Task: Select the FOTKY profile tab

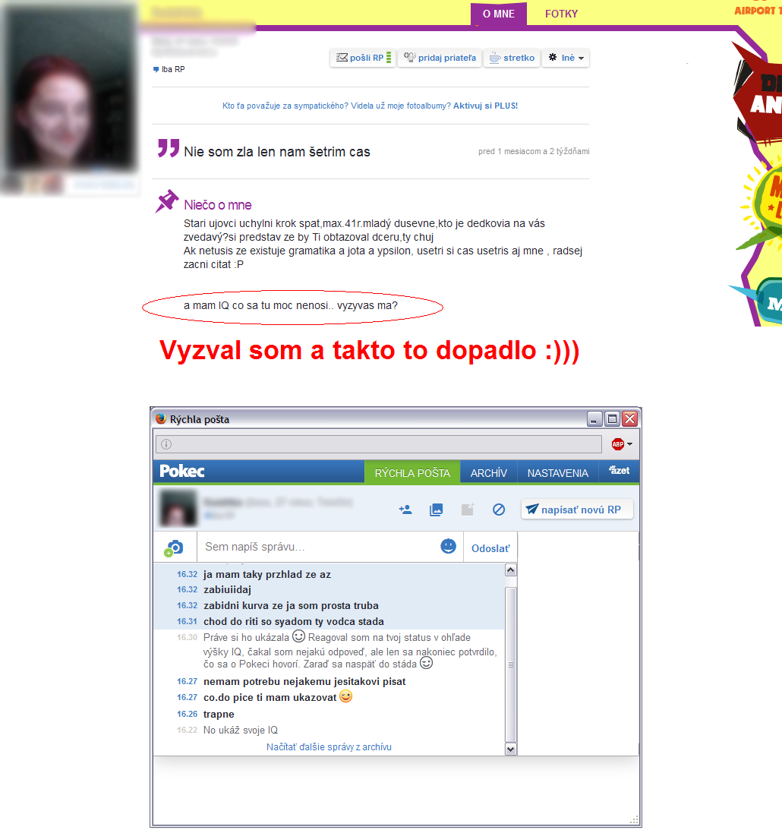Action: [561, 14]
